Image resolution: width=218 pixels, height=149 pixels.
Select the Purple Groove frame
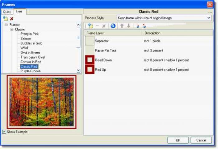coord(31,71)
